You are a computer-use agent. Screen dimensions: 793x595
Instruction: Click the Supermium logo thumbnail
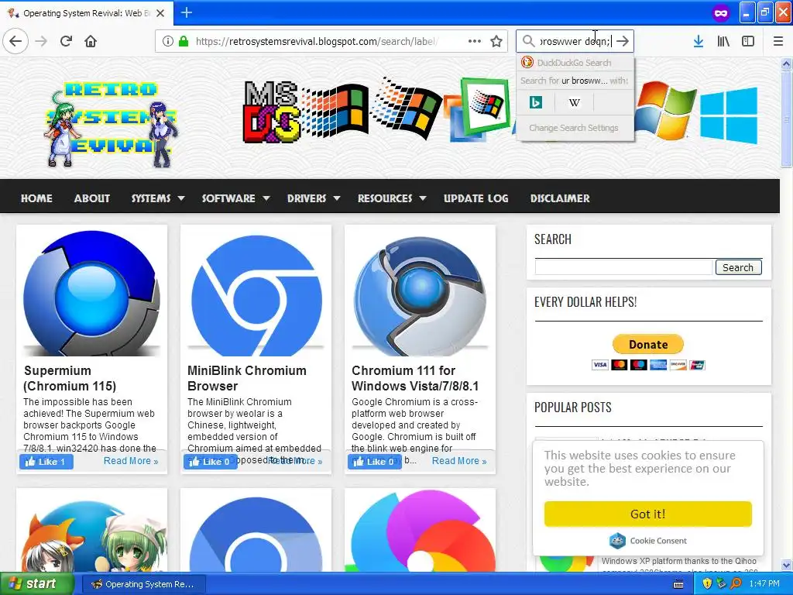click(x=91, y=294)
